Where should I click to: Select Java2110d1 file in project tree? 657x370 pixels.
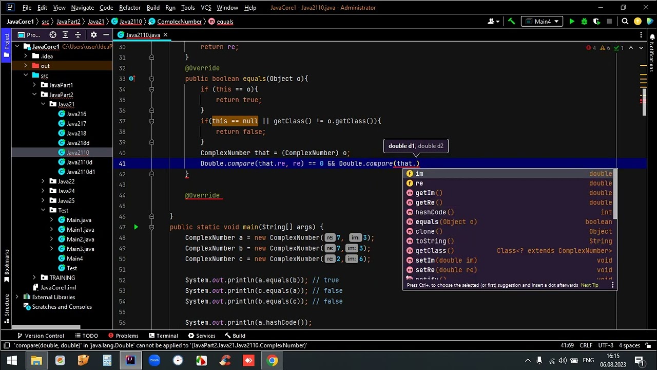coord(81,172)
